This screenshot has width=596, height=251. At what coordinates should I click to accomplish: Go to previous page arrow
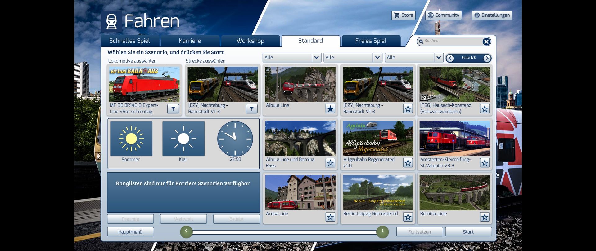450,58
